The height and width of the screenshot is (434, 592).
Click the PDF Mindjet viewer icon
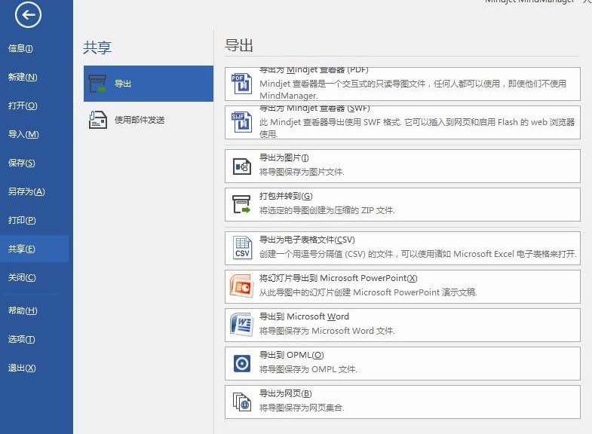tap(241, 84)
